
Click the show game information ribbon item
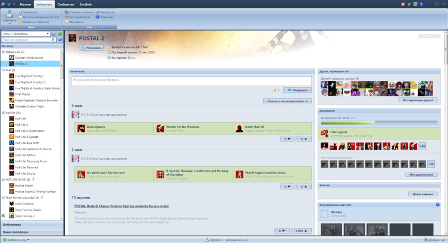pos(38,17)
